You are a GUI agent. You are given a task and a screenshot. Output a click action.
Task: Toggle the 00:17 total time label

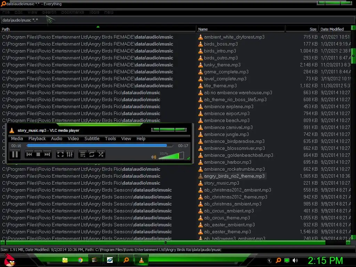click(183, 146)
